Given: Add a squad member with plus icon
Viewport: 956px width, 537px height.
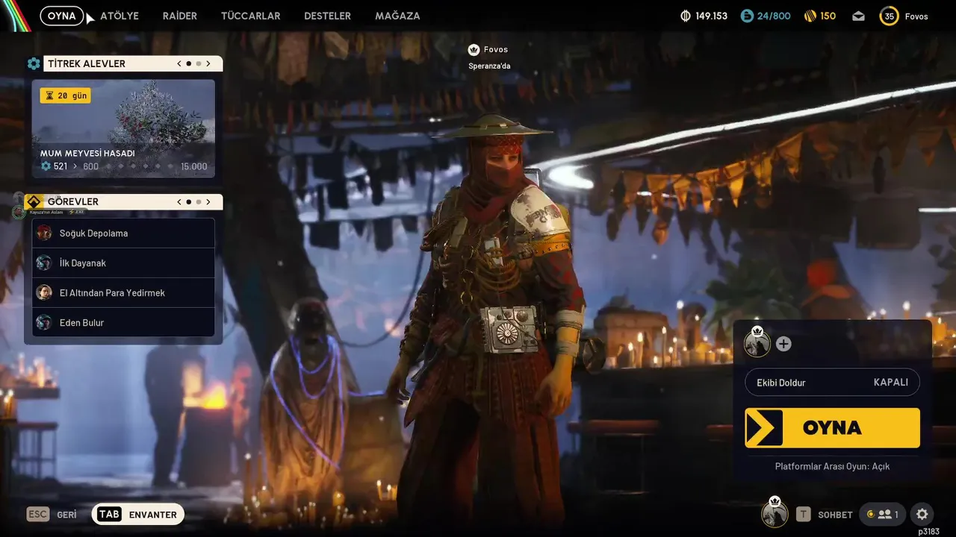Looking at the screenshot, I should pyautogui.click(x=783, y=344).
